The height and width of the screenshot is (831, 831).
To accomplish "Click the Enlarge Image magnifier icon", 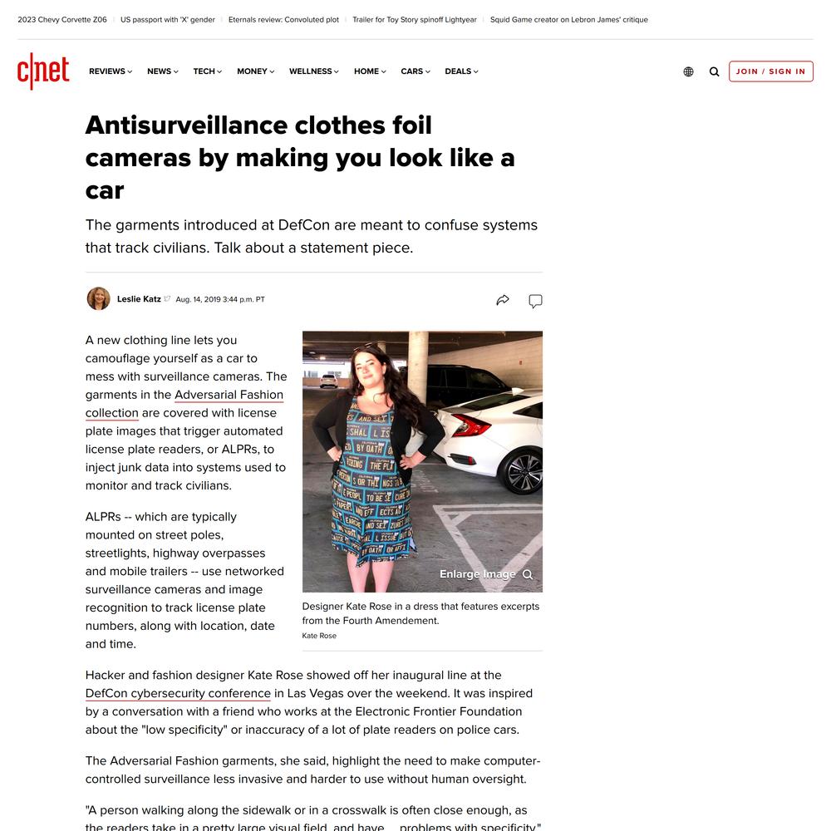I will 528,574.
